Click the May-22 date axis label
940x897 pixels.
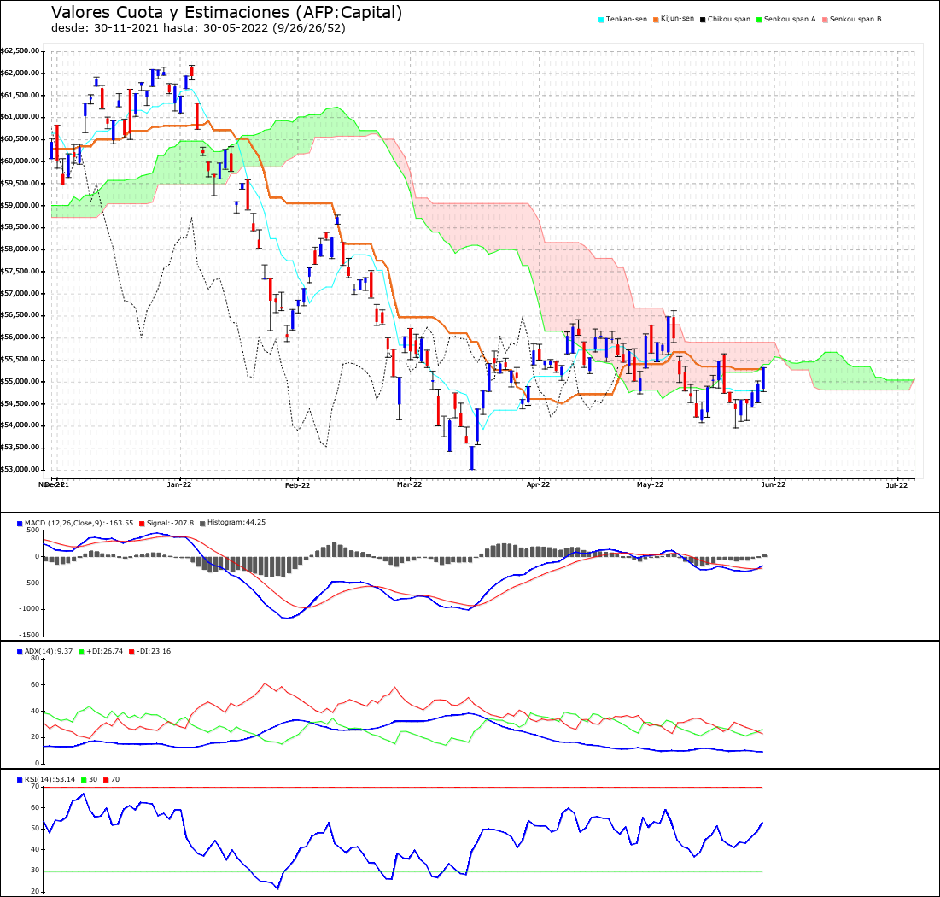pos(651,484)
